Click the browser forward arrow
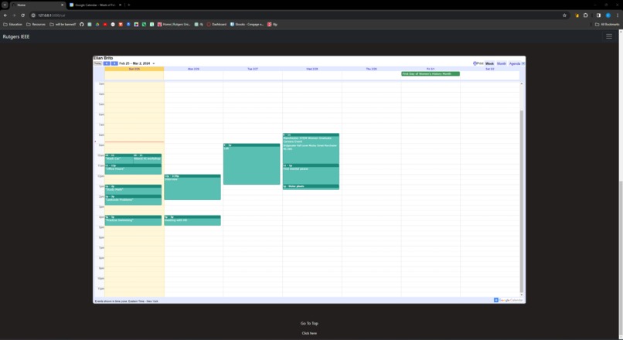This screenshot has height=340, width=623. click(x=14, y=15)
